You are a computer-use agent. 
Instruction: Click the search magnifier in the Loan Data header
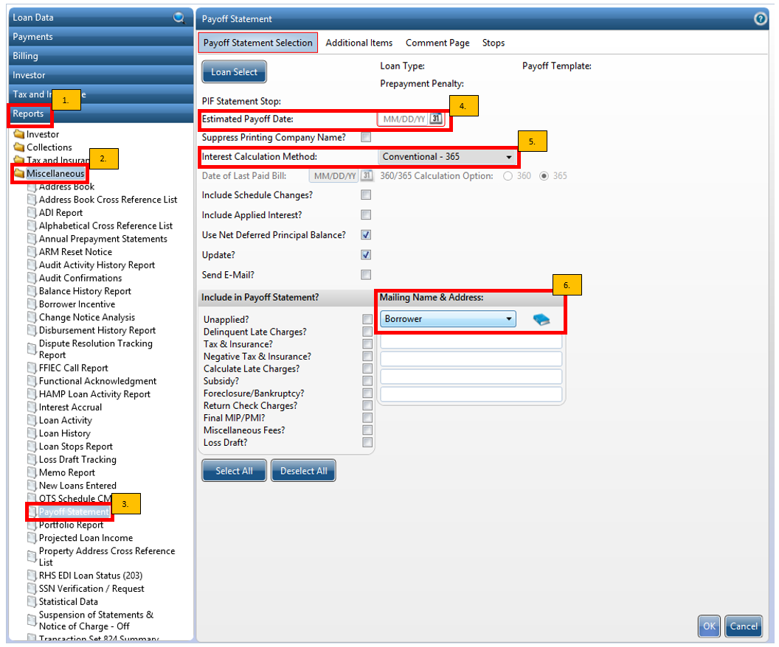pos(179,17)
